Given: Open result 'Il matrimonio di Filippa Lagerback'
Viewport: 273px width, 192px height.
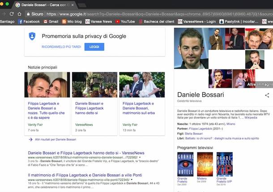Looking at the screenshot, I should pyautogui.click(x=85, y=175).
